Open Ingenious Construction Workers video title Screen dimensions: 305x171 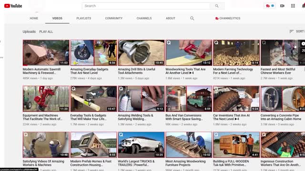click(281, 163)
